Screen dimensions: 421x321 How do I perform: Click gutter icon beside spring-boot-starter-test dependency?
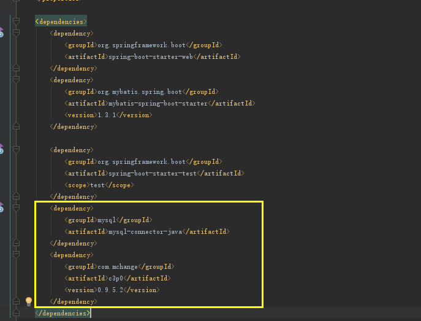click(x=1, y=149)
